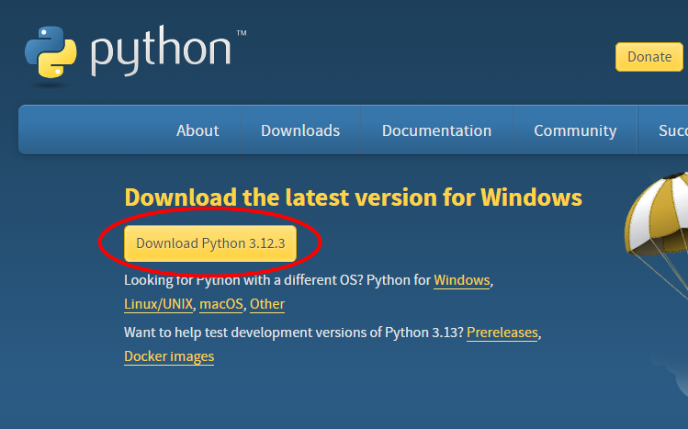Visit the macOS downloads link
688x429 pixels.
coord(221,304)
